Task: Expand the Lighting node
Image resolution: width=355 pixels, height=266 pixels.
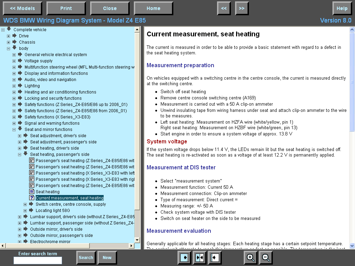Action: click(14, 86)
